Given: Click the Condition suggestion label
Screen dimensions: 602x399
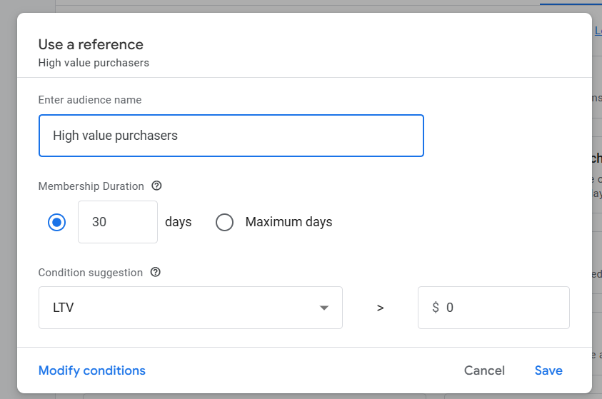Looking at the screenshot, I should (x=90, y=273).
